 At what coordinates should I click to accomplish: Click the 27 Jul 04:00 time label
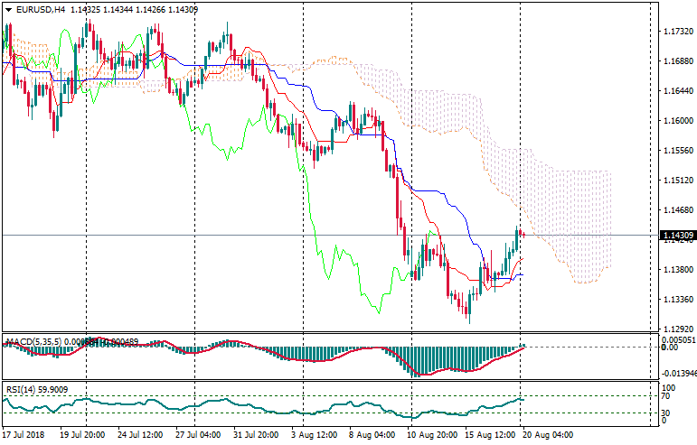click(198, 435)
